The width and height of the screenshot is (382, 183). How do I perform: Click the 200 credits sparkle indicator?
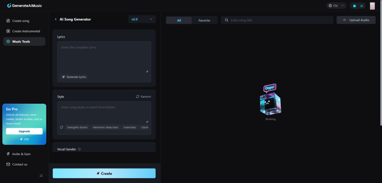pyautogui.click(x=24, y=139)
